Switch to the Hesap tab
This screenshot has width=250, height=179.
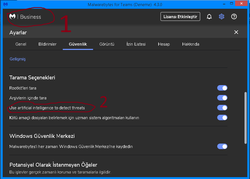[164, 44]
